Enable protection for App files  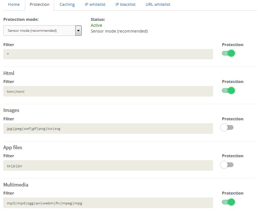tap(227, 165)
